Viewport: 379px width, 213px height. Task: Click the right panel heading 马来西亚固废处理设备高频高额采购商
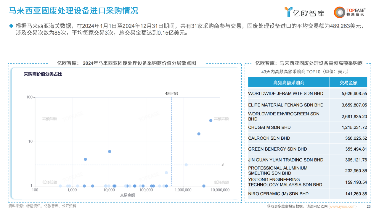[x=321, y=63]
